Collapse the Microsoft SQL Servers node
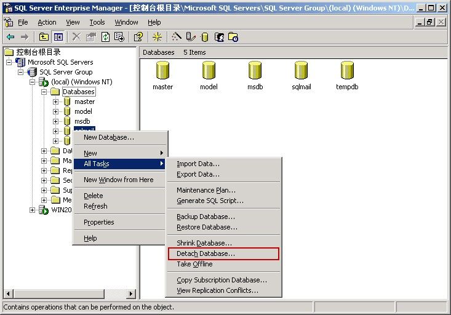 pos(9,62)
